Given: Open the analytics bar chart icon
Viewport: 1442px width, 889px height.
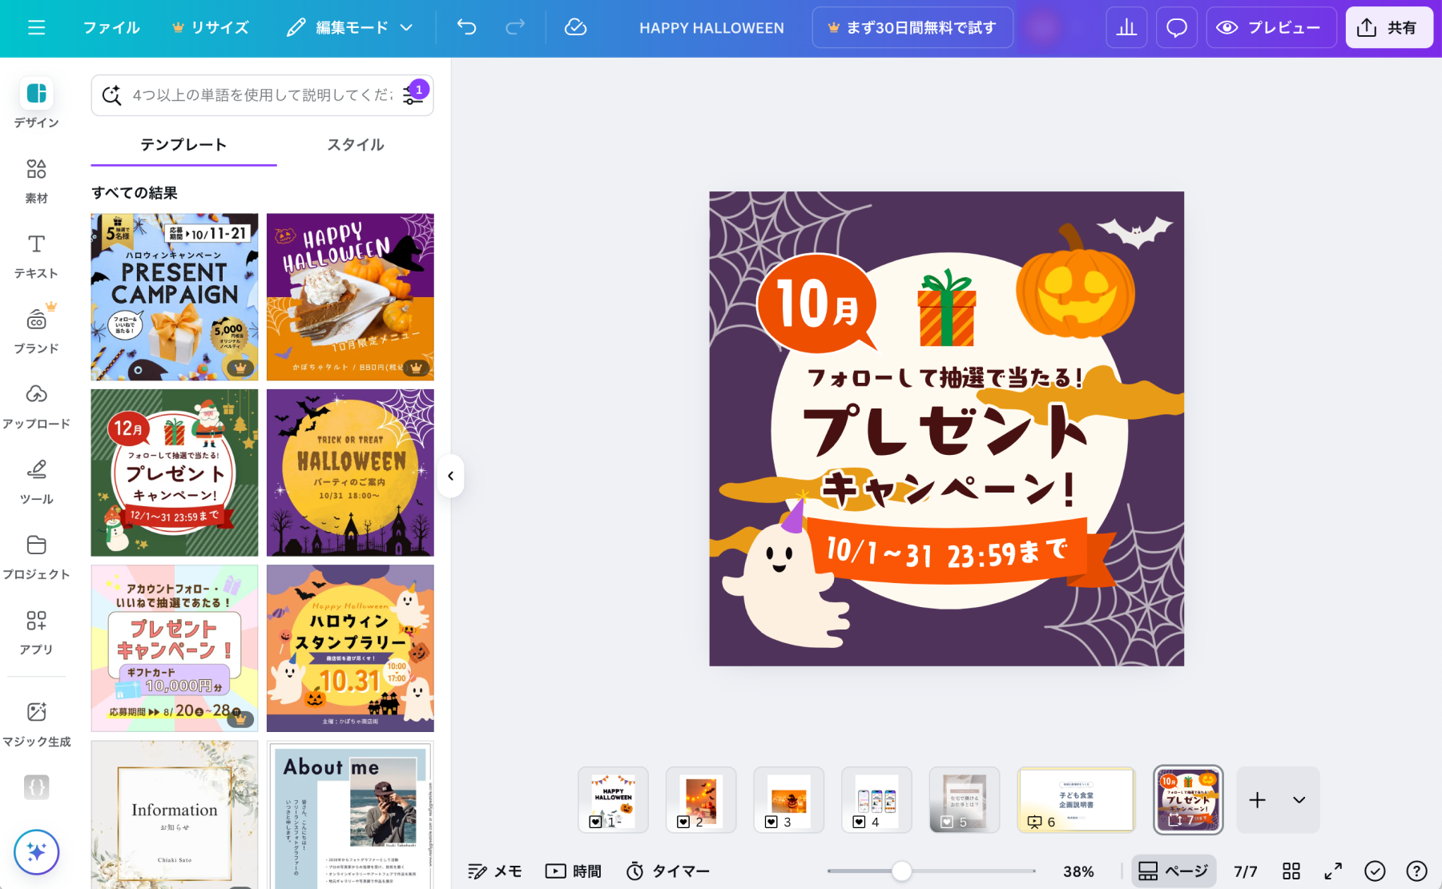Looking at the screenshot, I should tap(1126, 28).
